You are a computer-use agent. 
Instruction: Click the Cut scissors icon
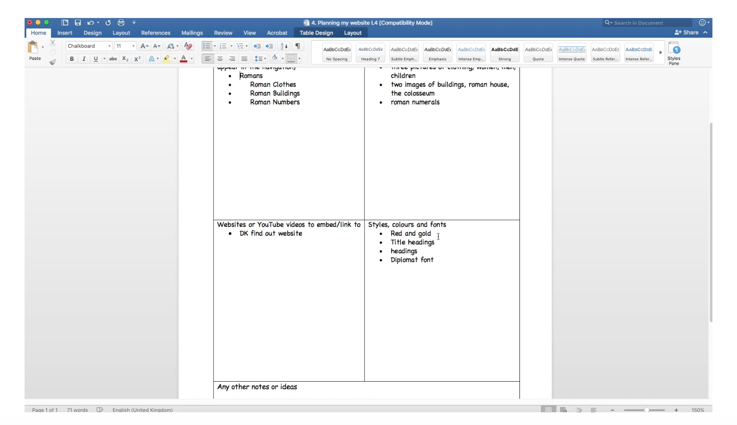pyautogui.click(x=53, y=43)
